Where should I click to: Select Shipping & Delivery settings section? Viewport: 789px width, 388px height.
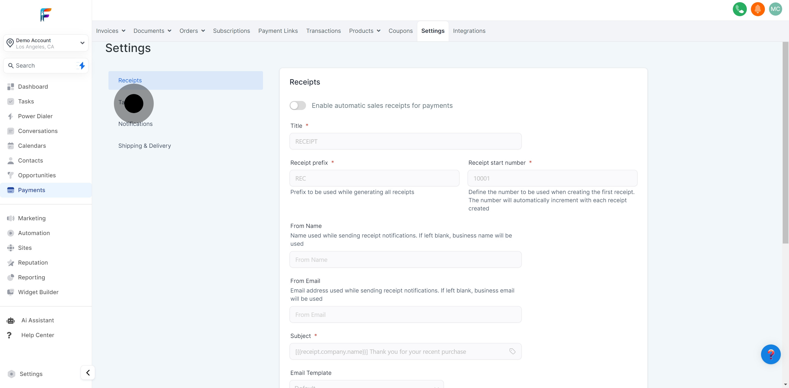click(x=145, y=146)
